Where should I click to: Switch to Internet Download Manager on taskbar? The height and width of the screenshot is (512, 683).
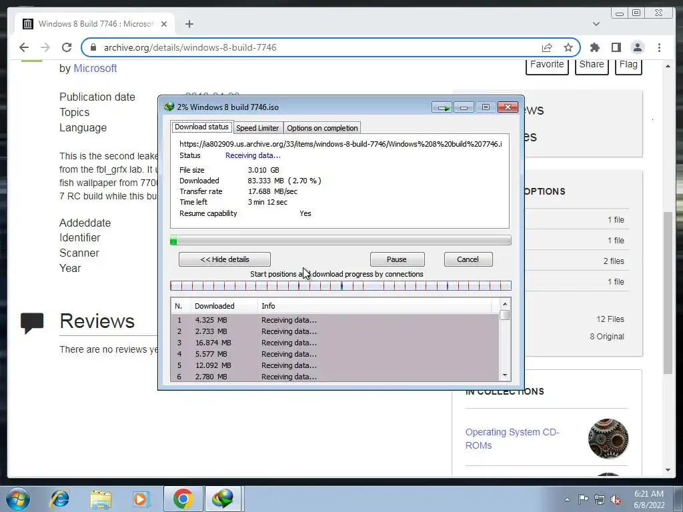coord(223,499)
